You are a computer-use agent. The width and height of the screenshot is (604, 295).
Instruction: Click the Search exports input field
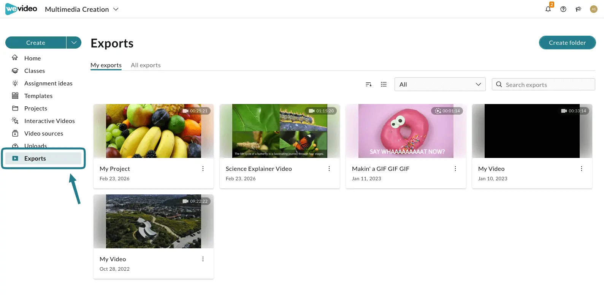point(544,84)
